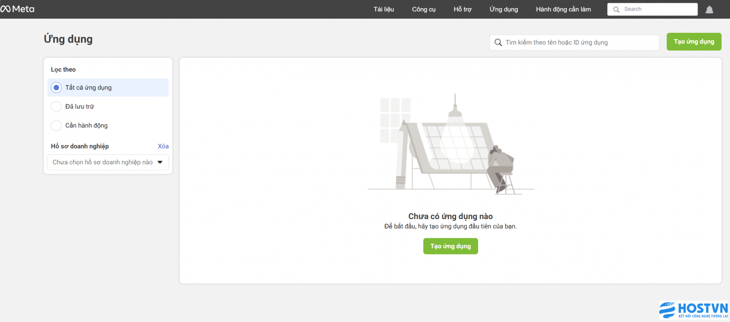This screenshot has width=730, height=322.
Task: Click the green 'Tạo ứng dụng' button at top right
Action: (x=694, y=41)
